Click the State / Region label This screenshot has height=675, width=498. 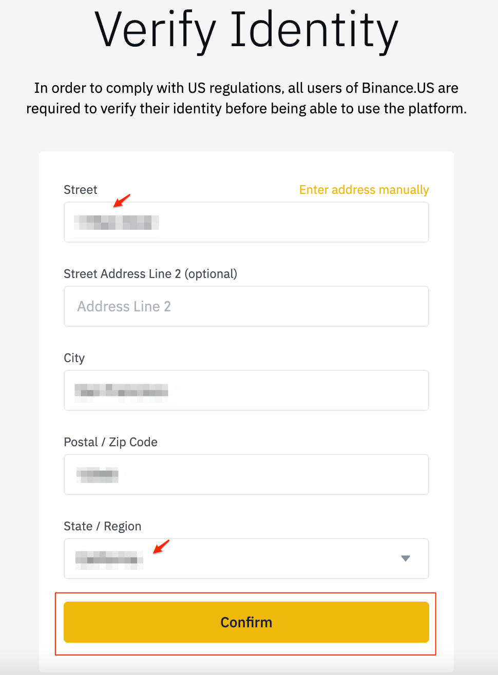(x=103, y=526)
